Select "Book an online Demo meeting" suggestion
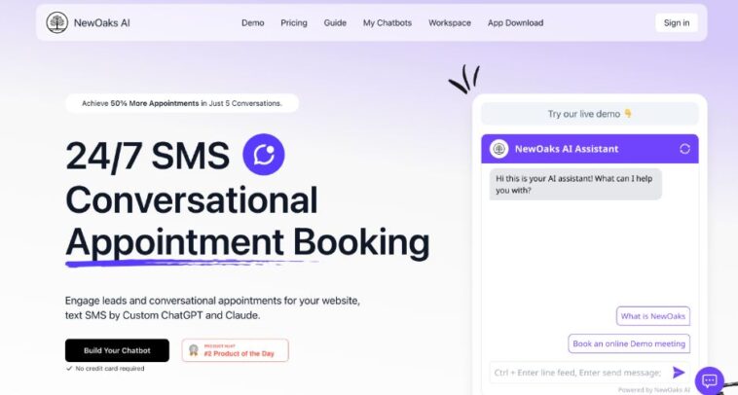 (x=629, y=343)
